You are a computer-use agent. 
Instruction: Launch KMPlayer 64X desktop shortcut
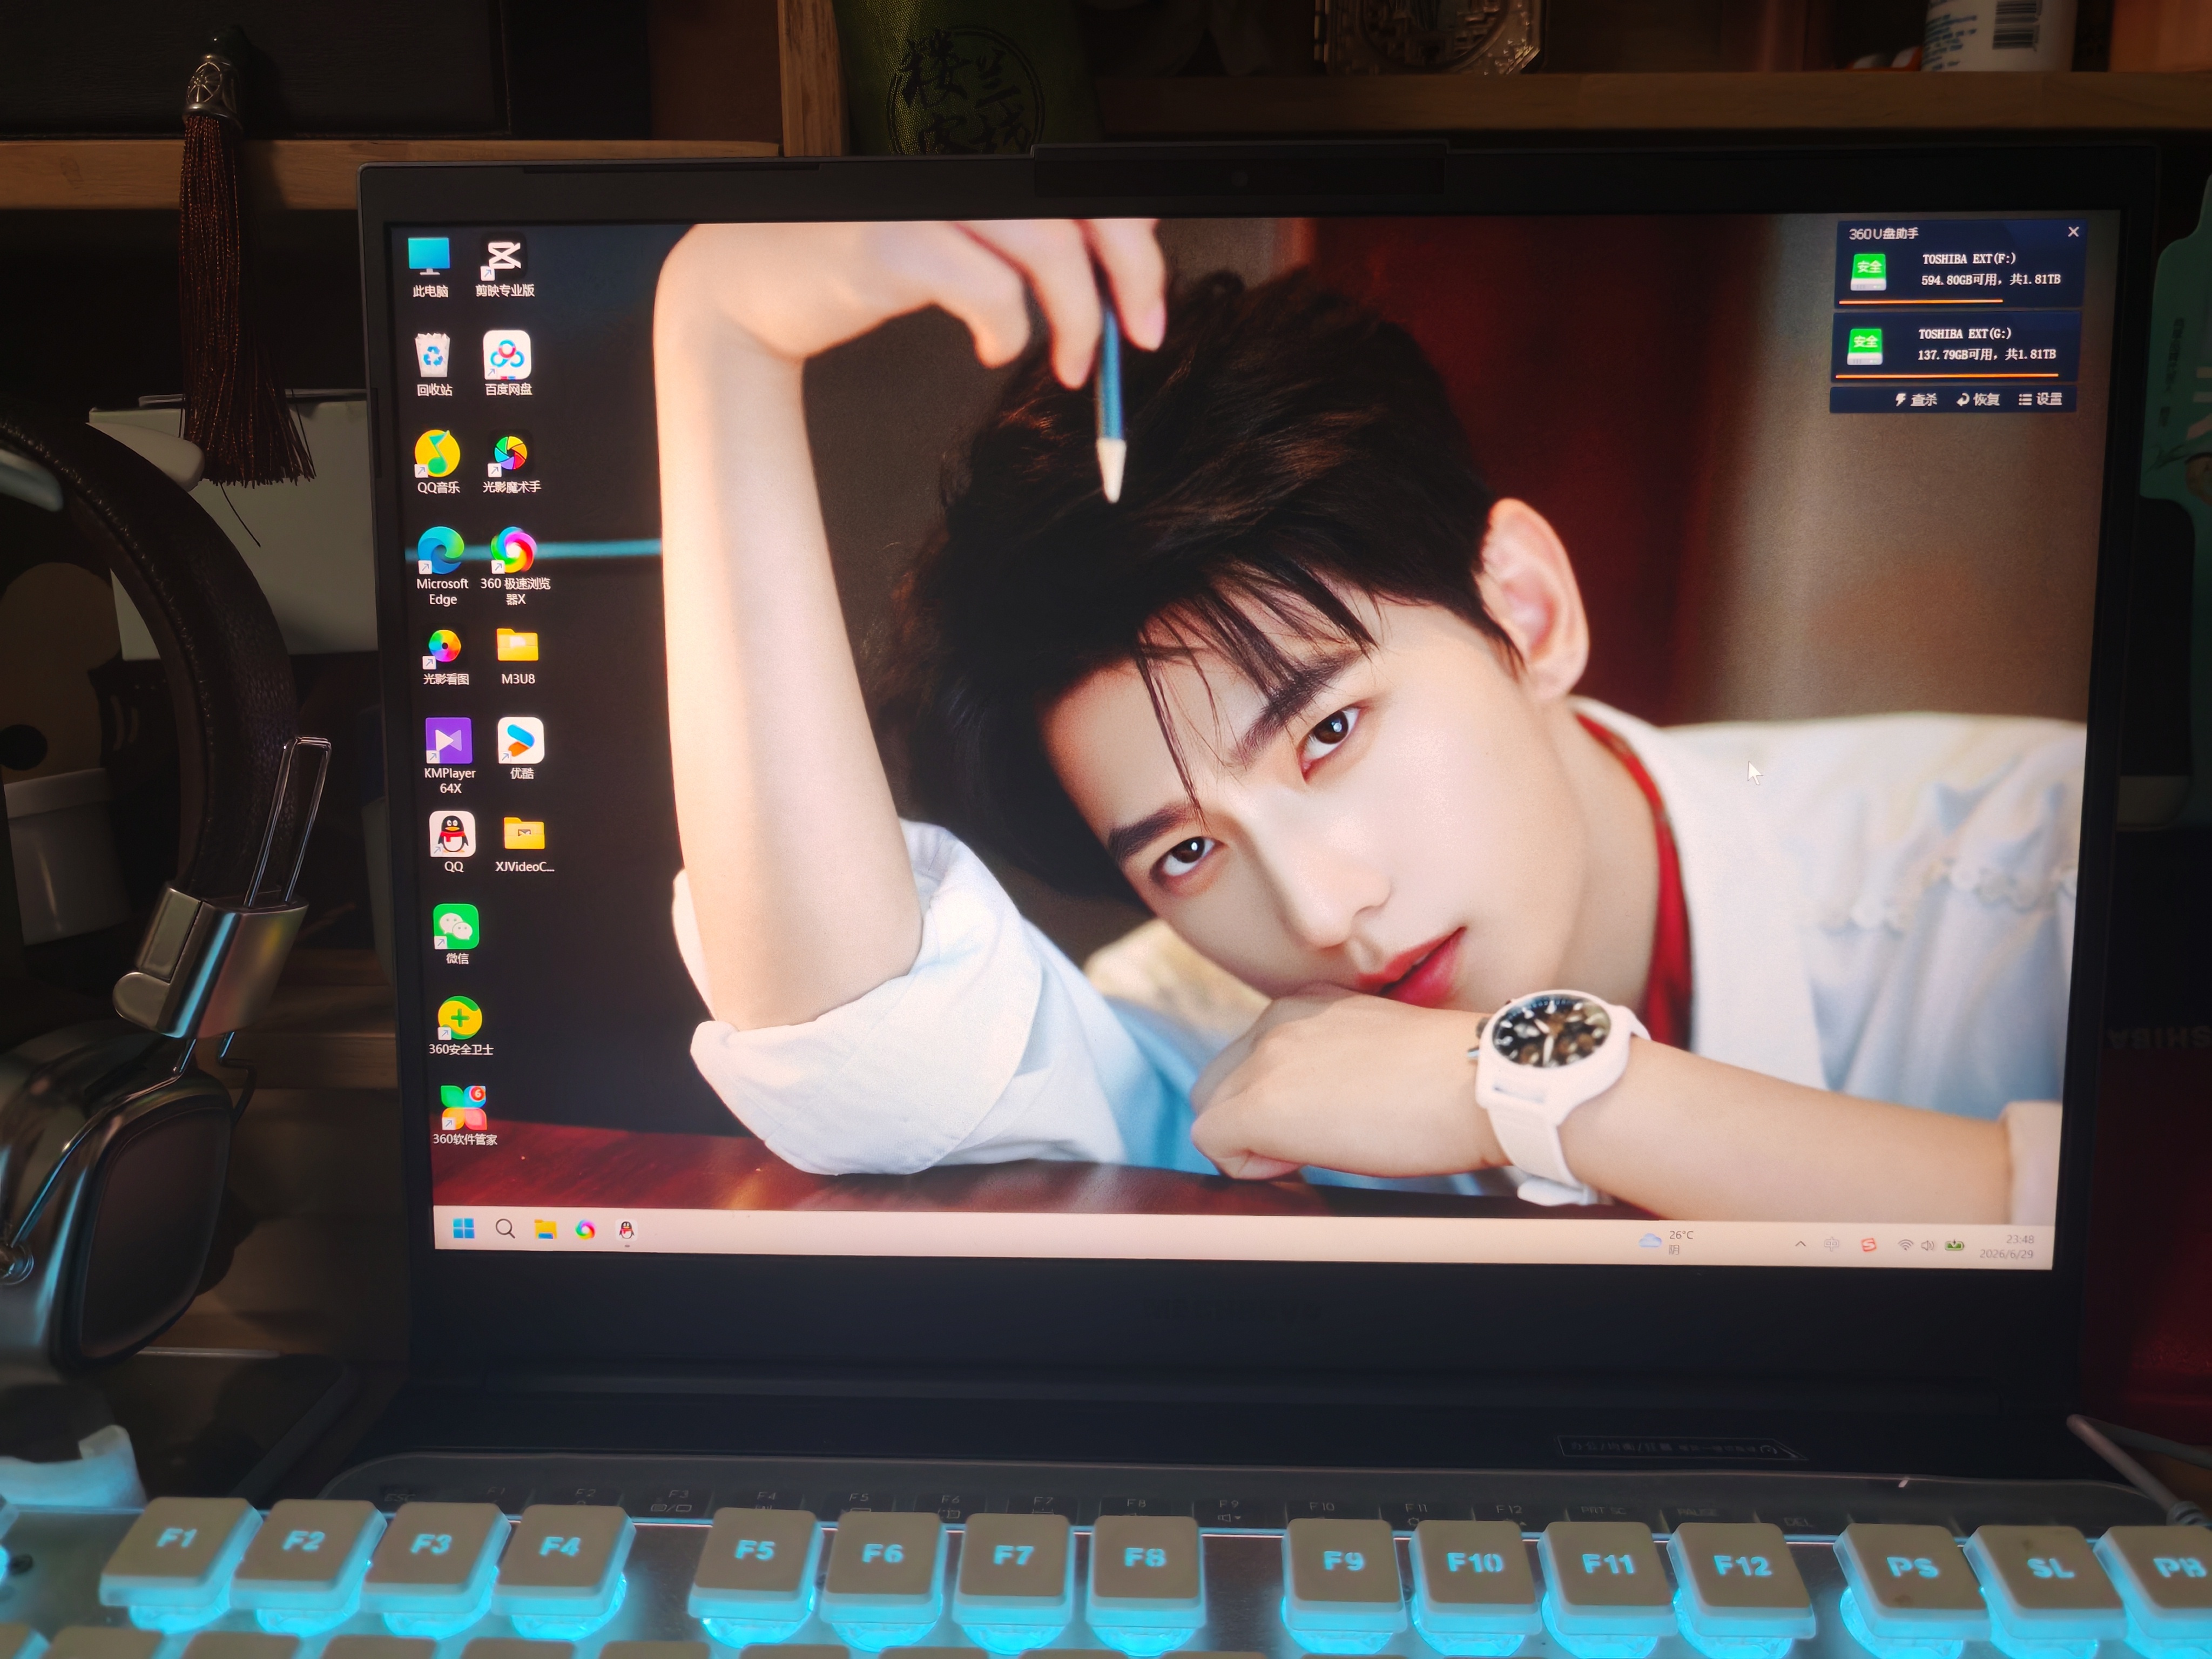[449, 755]
